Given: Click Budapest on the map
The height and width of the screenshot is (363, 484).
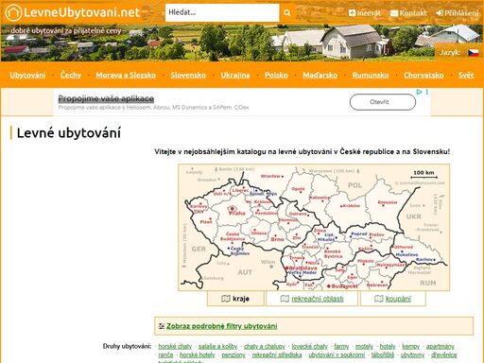Looking at the screenshot, I should point(344,286).
